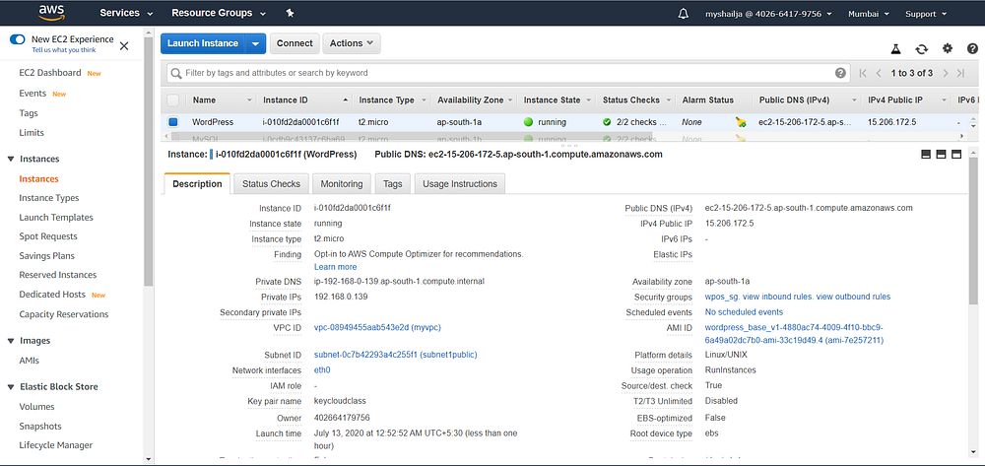Open the Launch Instance dropdown arrow
Image resolution: width=985 pixels, height=466 pixels.
[255, 43]
